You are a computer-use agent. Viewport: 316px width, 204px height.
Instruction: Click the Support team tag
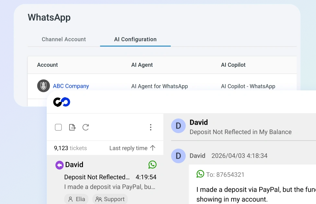click(x=110, y=199)
